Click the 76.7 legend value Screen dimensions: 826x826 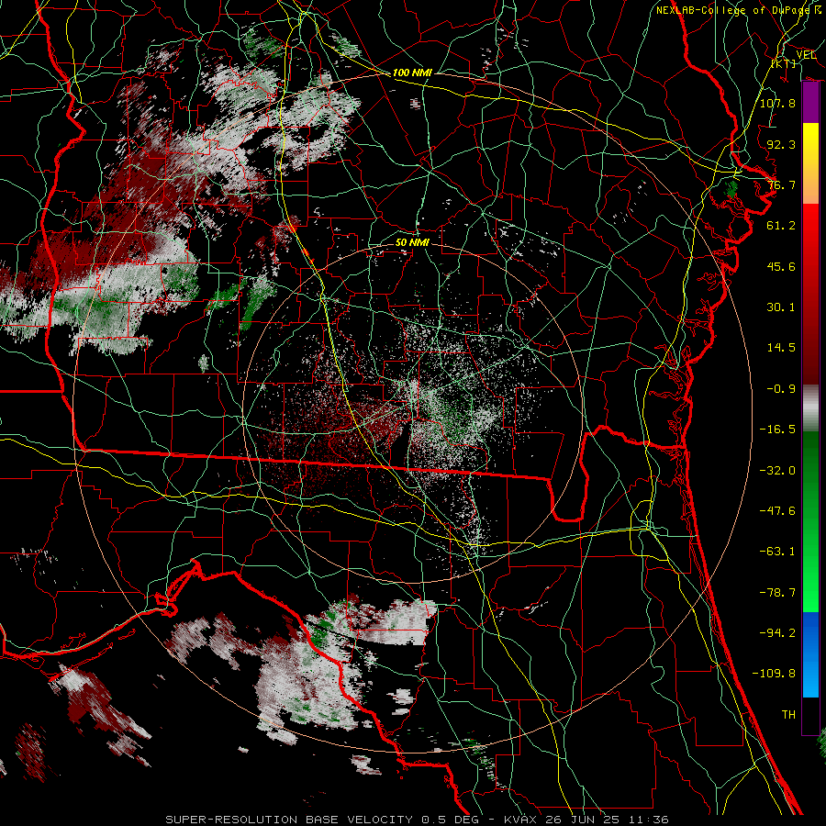[x=781, y=184]
